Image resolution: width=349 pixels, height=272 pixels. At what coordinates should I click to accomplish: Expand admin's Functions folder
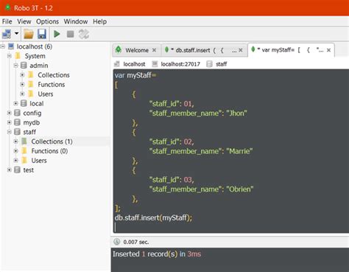coord(22,85)
